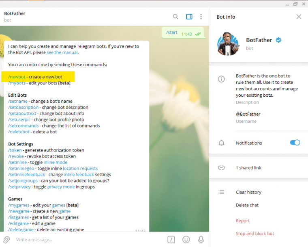
Task: Click the /newbot command
Action: pyautogui.click(x=17, y=77)
